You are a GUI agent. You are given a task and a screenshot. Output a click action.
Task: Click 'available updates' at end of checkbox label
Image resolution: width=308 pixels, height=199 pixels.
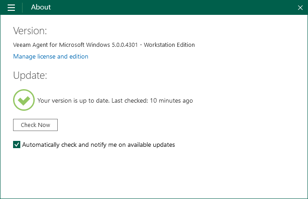pos(151,145)
